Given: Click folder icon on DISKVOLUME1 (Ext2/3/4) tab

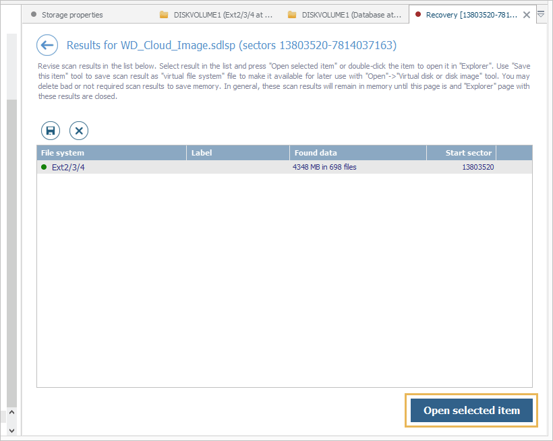Looking at the screenshot, I should [x=164, y=15].
